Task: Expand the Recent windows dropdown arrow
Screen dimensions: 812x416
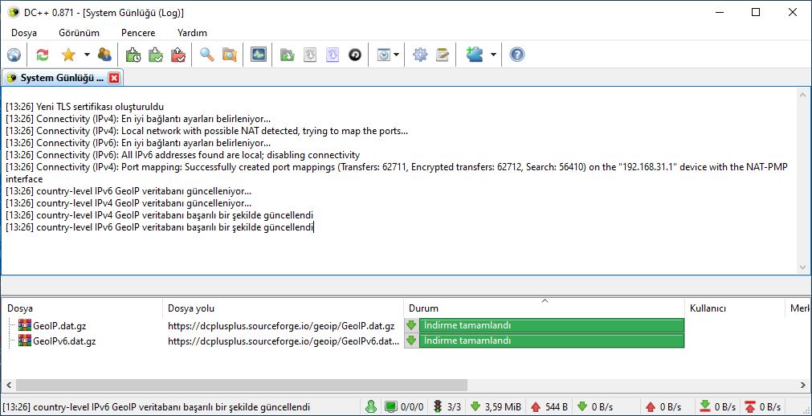Action: [397, 55]
